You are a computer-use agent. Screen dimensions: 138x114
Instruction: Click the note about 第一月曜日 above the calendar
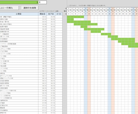pyautogui.click(x=87, y=6)
